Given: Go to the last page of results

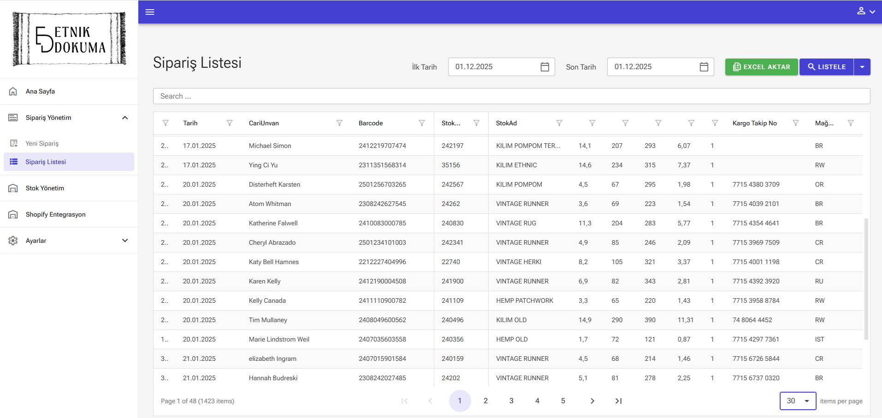Looking at the screenshot, I should coord(618,401).
